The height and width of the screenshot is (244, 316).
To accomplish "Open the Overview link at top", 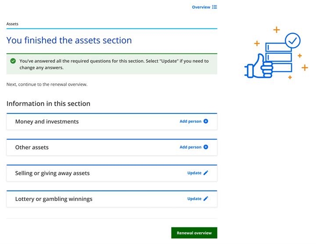I will [x=201, y=7].
